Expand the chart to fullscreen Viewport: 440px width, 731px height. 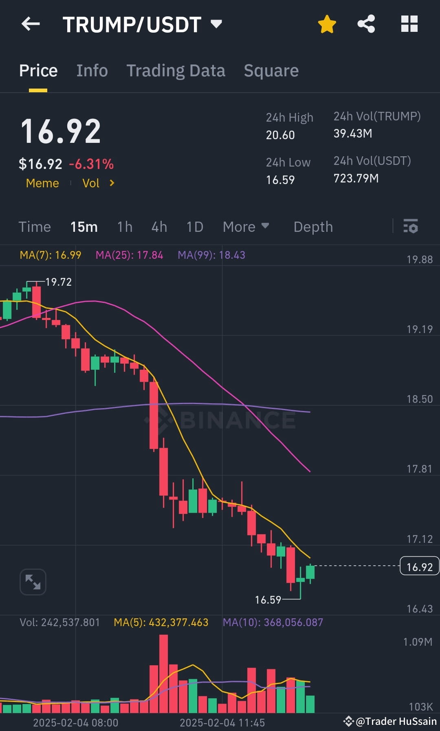[x=33, y=581]
